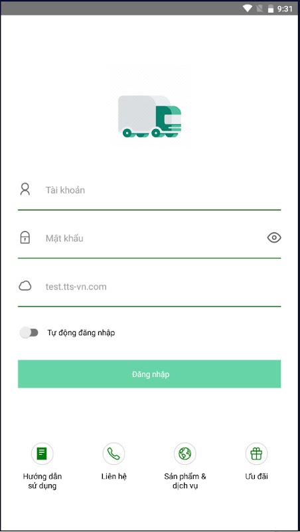Enable the Tự động đăng nhập switch

pyautogui.click(x=29, y=332)
